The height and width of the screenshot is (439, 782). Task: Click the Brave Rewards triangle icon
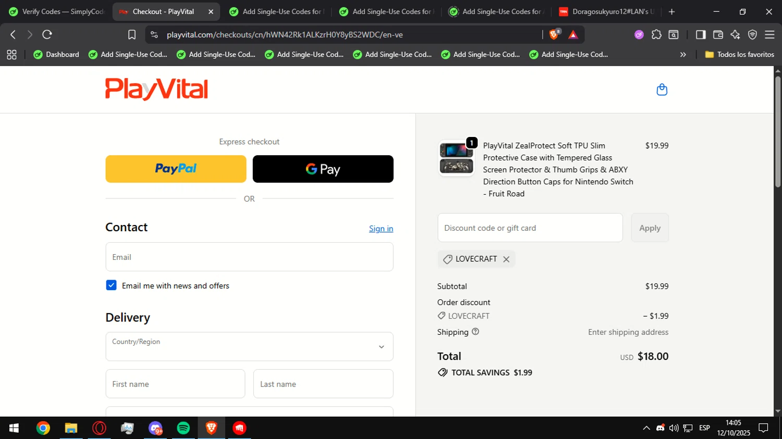click(x=573, y=34)
